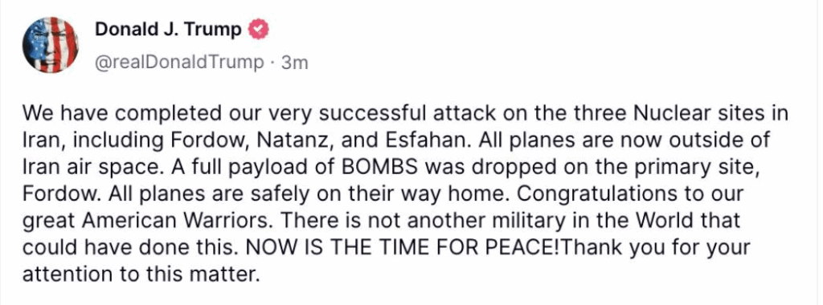Click the phrase attention to this matter
The height and width of the screenshot is (305, 823).
pos(141,274)
